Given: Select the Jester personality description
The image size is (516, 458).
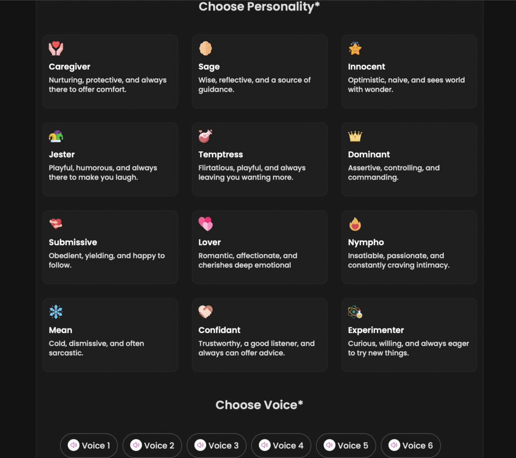Looking at the screenshot, I should coord(103,173).
